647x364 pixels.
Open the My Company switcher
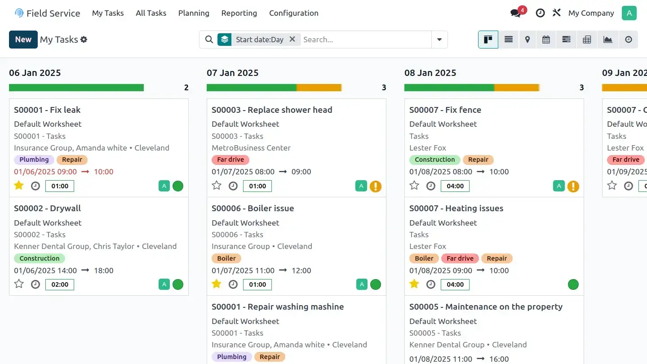pos(591,13)
